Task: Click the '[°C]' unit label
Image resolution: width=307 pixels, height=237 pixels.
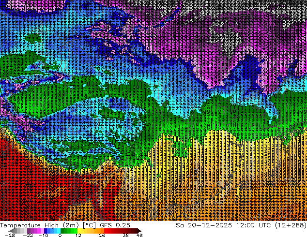Action: tap(89, 225)
